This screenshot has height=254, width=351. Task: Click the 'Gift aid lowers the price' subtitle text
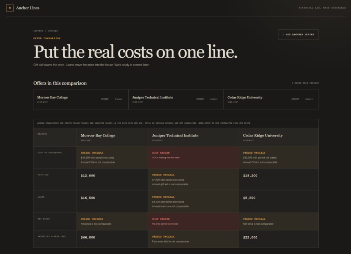coord(91,65)
